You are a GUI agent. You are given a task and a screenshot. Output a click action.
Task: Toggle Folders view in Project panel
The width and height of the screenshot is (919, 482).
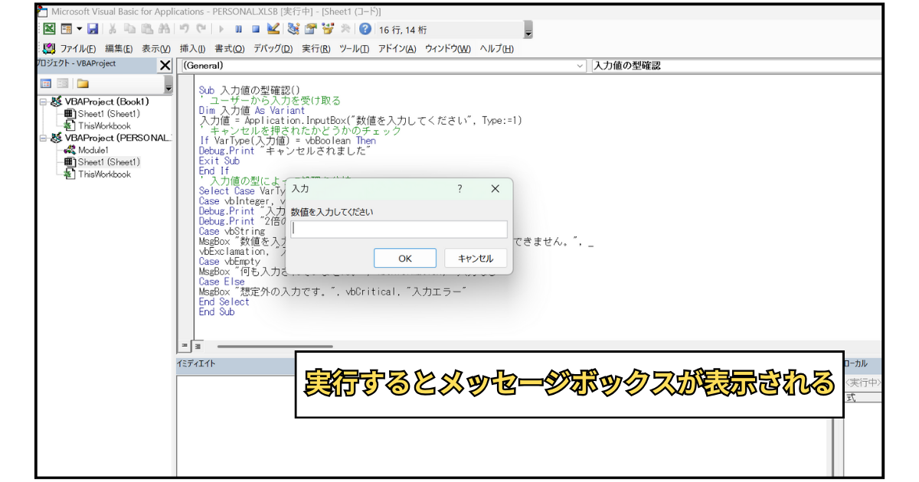[82, 83]
